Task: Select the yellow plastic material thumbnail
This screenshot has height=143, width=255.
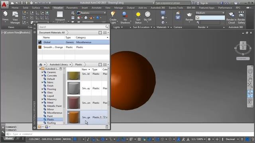Action: [x=74, y=76]
